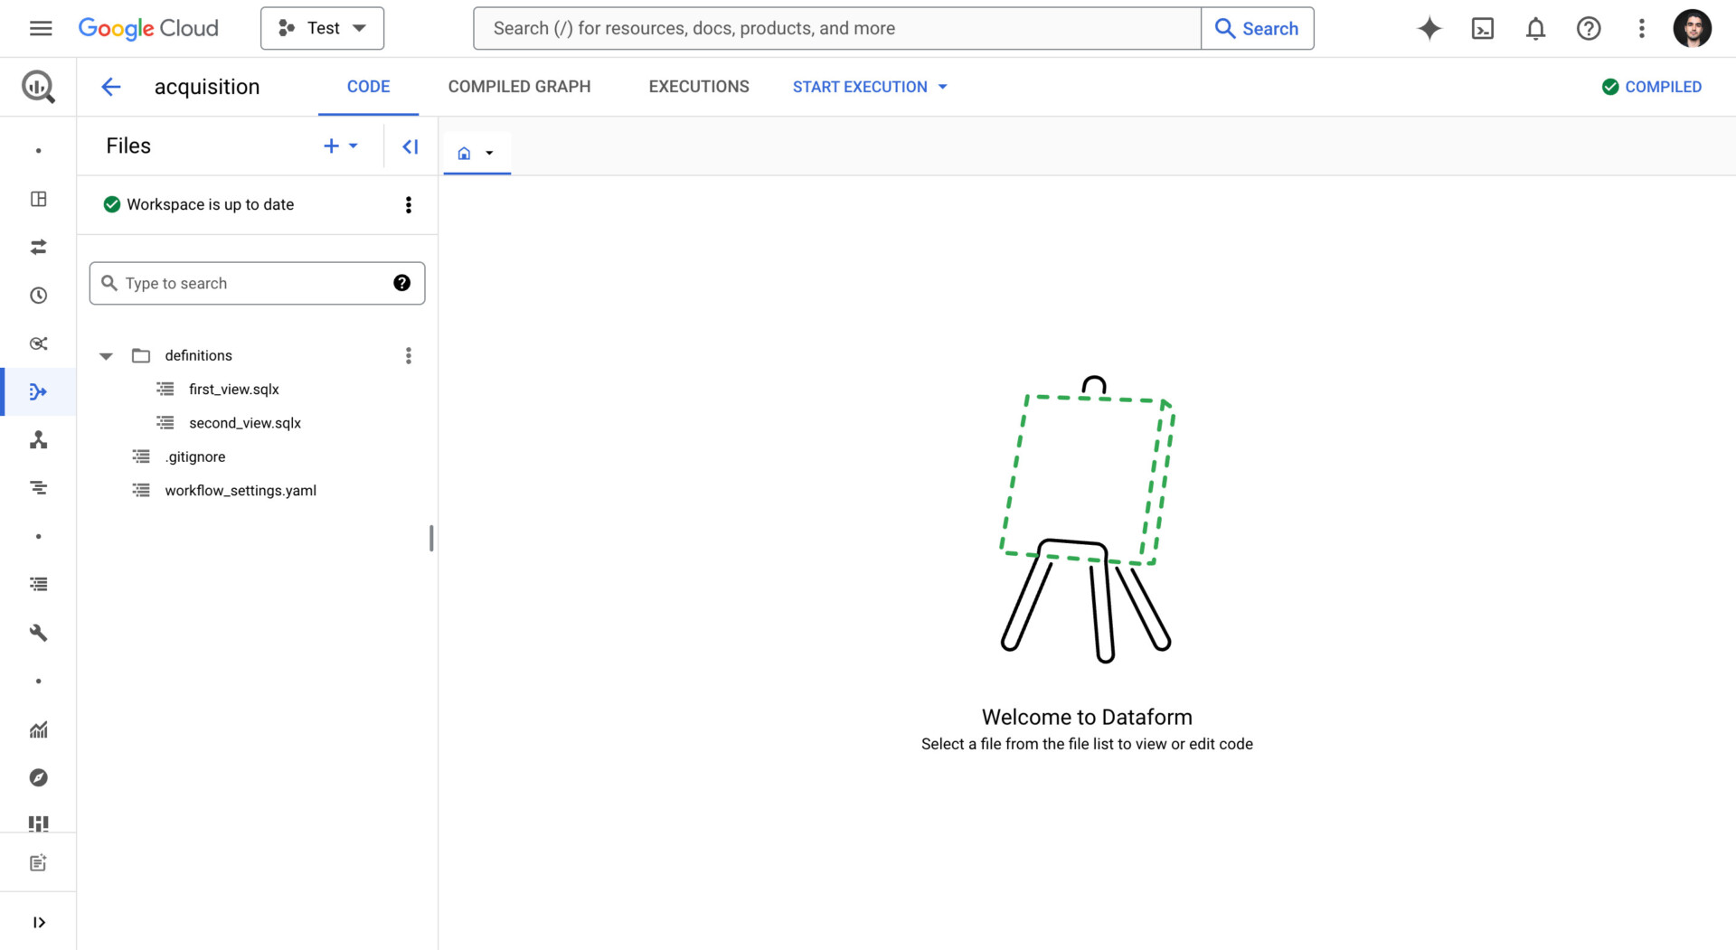Select the scheduled queries clock icon in sidebar
1736x950 pixels.
[38, 295]
